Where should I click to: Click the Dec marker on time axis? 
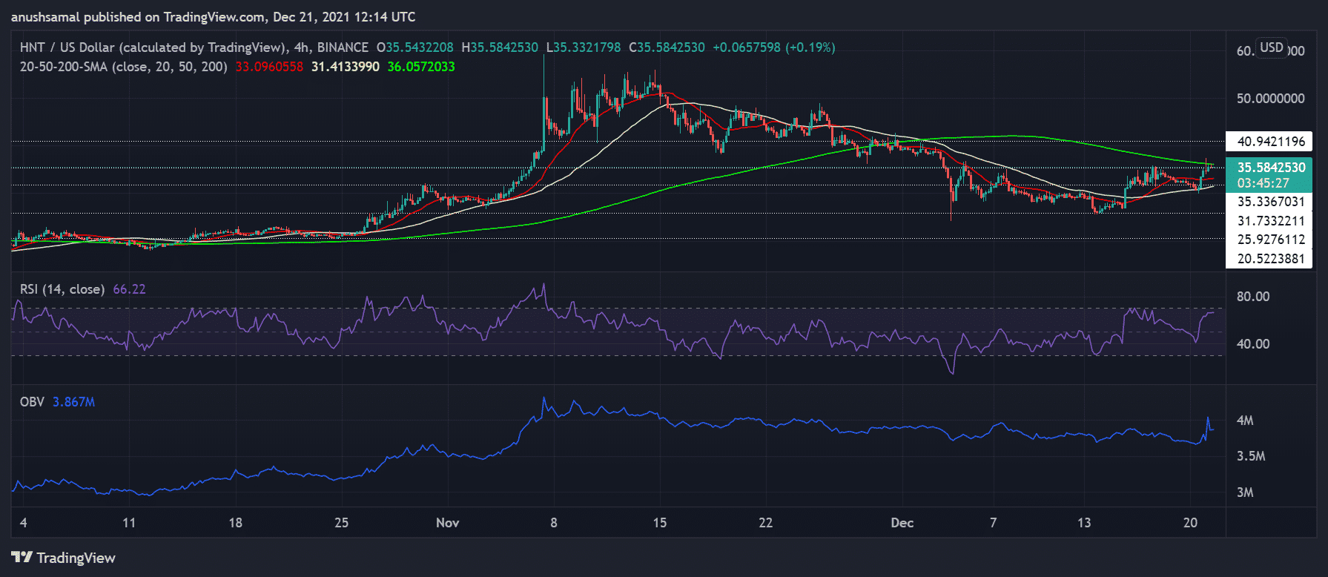click(902, 523)
